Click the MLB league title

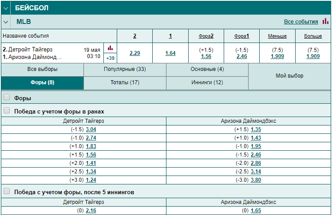(24, 22)
